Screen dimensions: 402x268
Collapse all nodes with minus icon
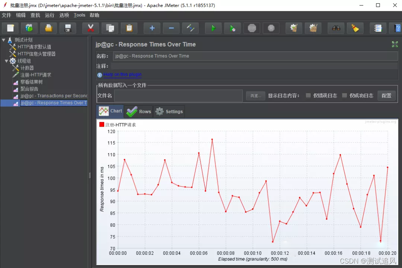(171, 28)
